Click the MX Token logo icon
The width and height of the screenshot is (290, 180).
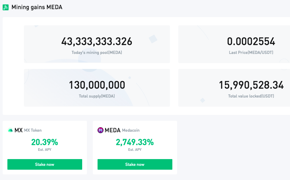pyautogui.click(x=10, y=130)
